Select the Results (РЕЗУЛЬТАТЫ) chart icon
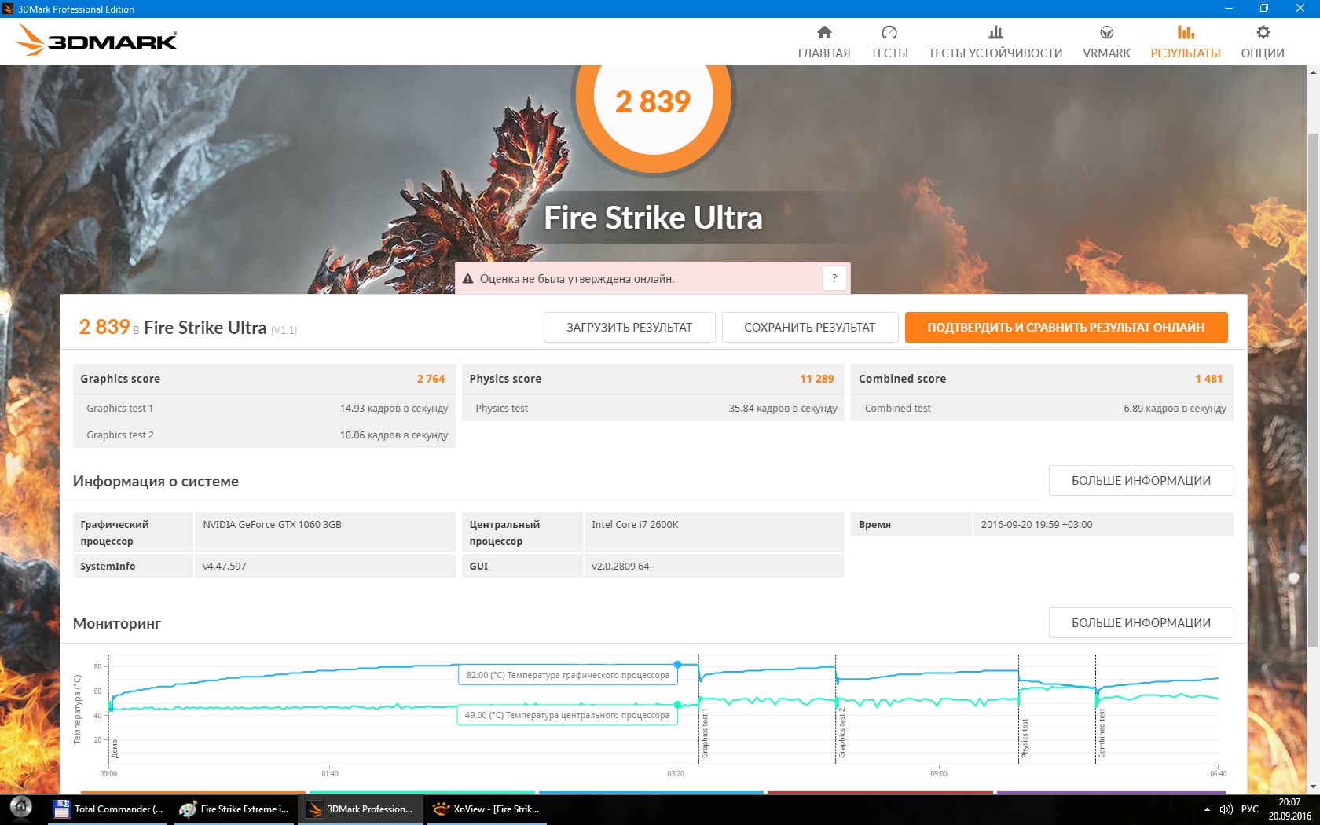1320x825 pixels. coord(1185,33)
